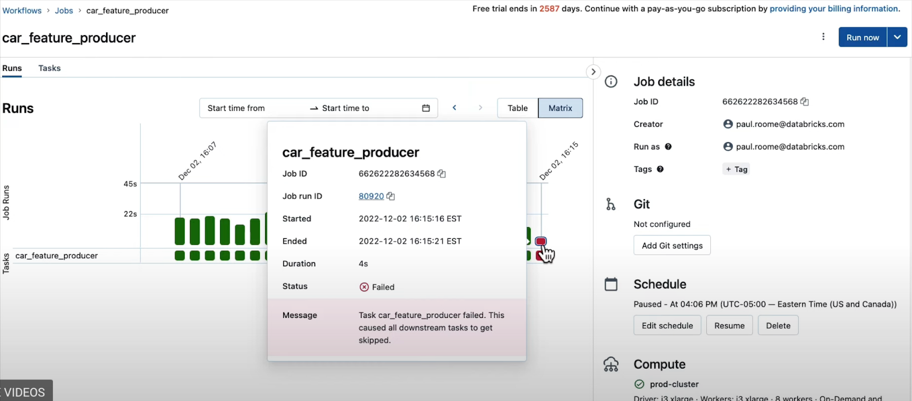The width and height of the screenshot is (912, 401).
Task: Copy the Job ID in Job details panel
Action: click(804, 102)
